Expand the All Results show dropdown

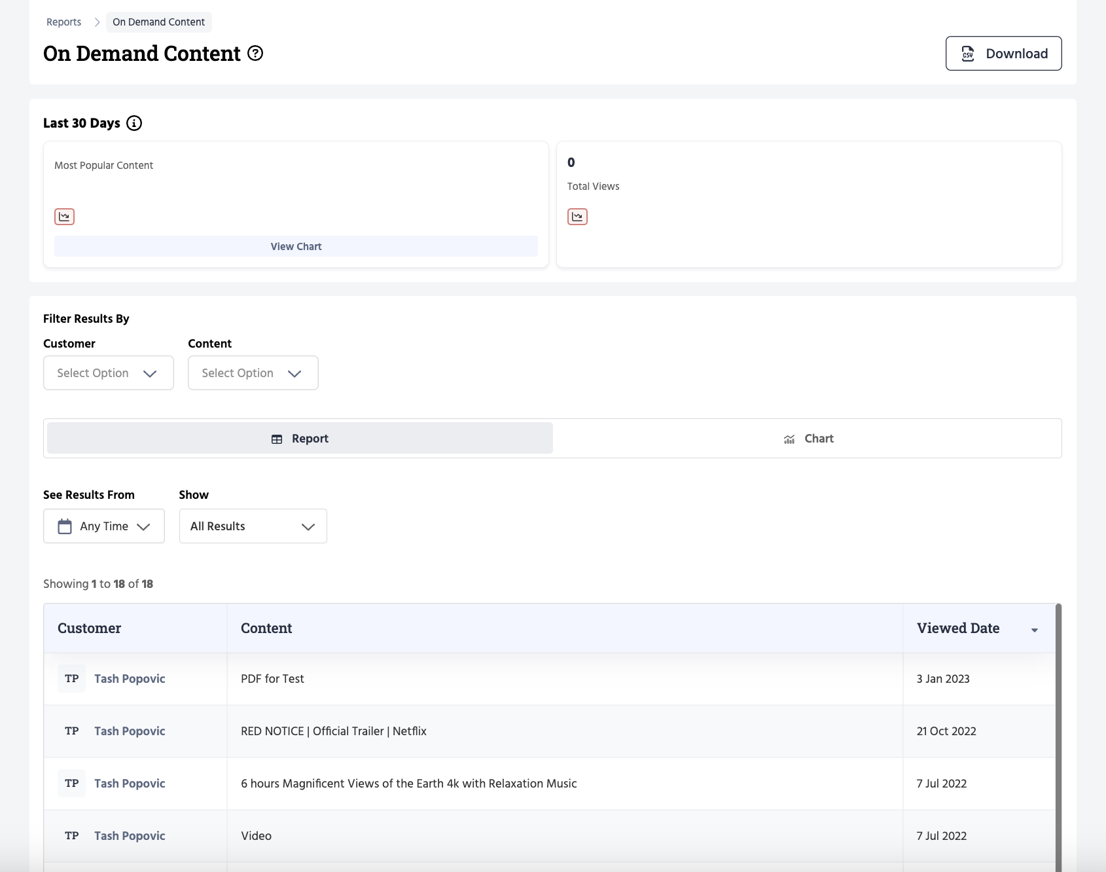(x=253, y=526)
